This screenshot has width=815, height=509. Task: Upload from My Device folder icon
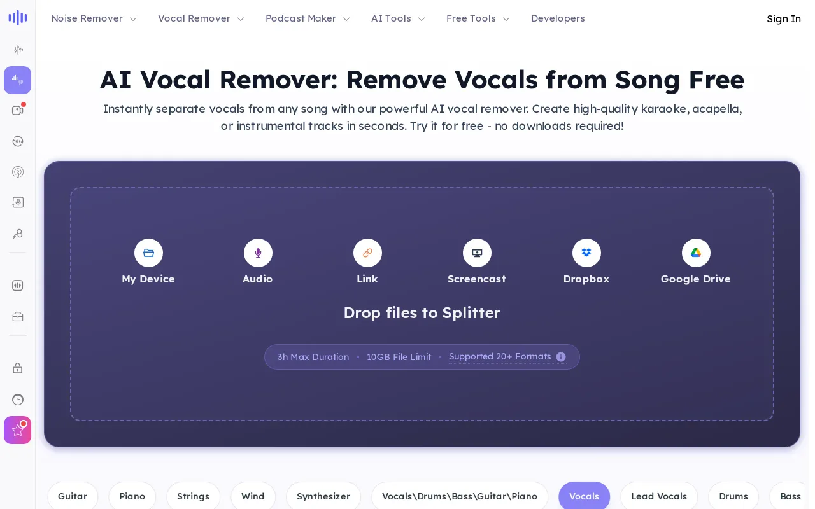tap(148, 253)
